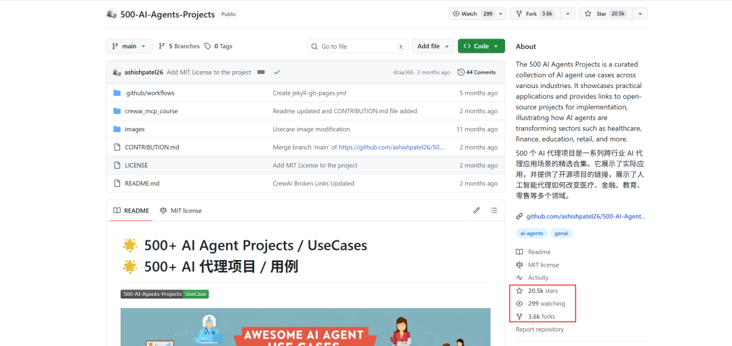Screen dimensions: 732x346
Task: Click the file icon beside README.md
Action: 117,183
